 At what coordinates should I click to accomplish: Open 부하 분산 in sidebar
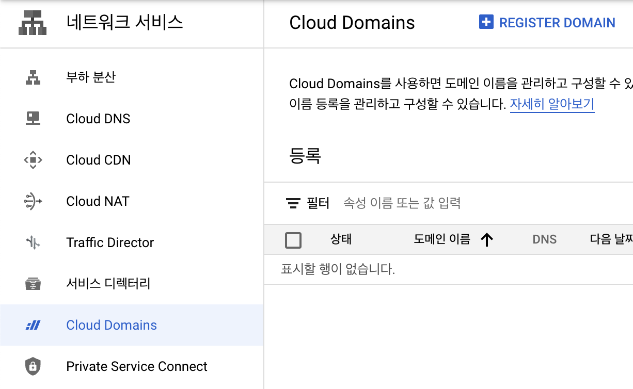[132, 77]
